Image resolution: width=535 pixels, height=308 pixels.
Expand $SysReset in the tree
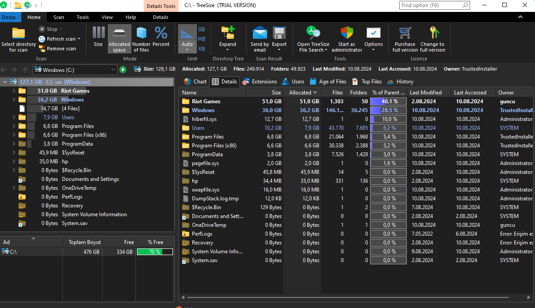coord(14,152)
